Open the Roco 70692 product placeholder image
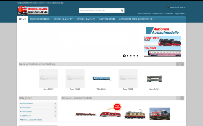This screenshot has width=203, height=126. tap(128, 78)
